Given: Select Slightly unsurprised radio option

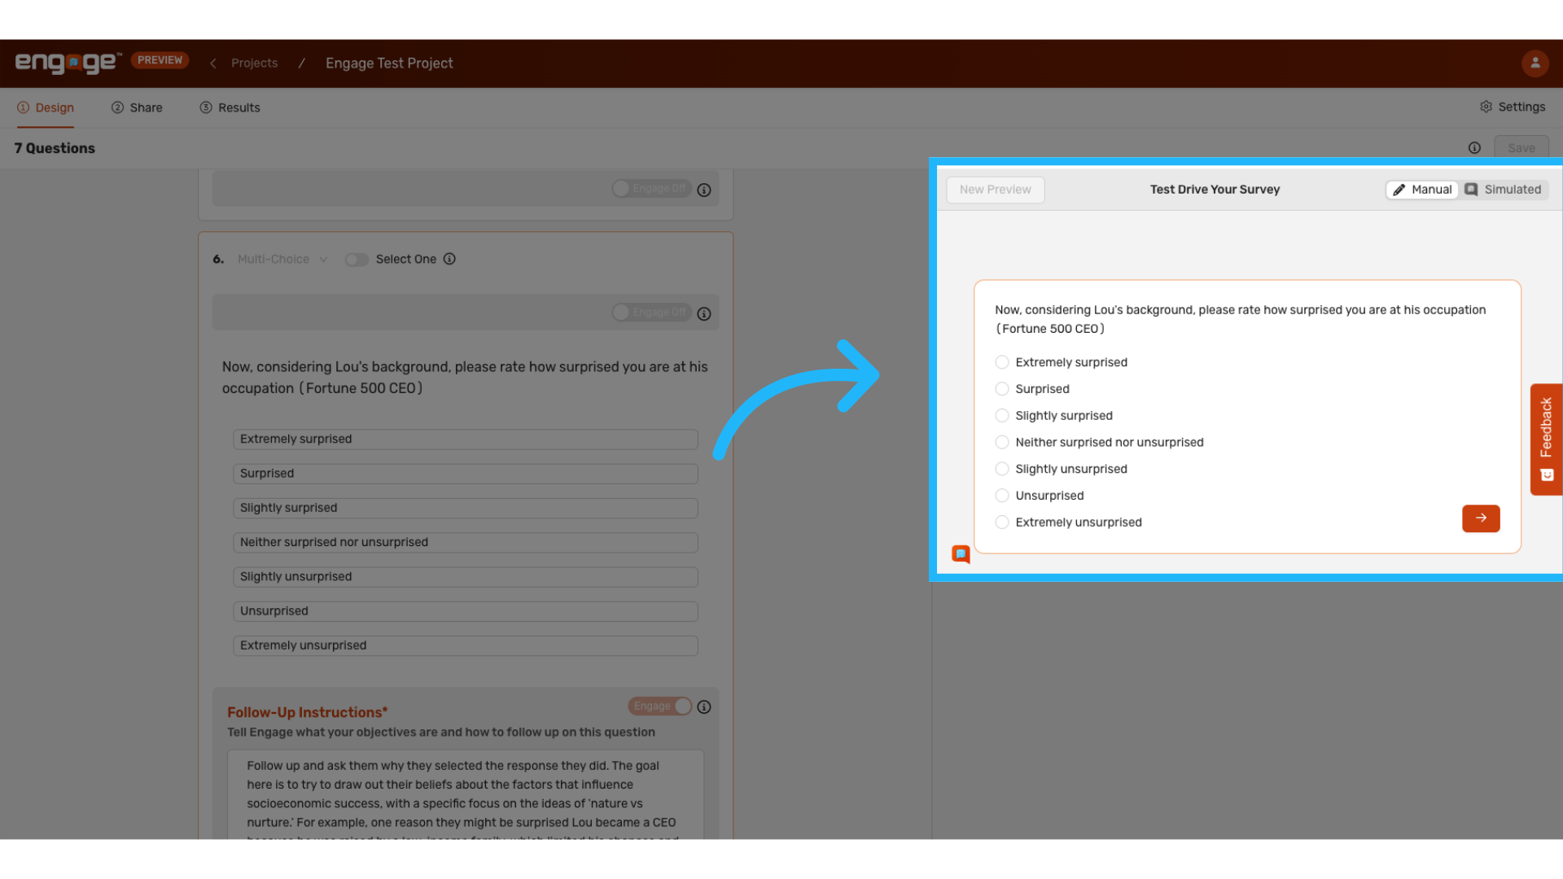Looking at the screenshot, I should tap(1002, 469).
